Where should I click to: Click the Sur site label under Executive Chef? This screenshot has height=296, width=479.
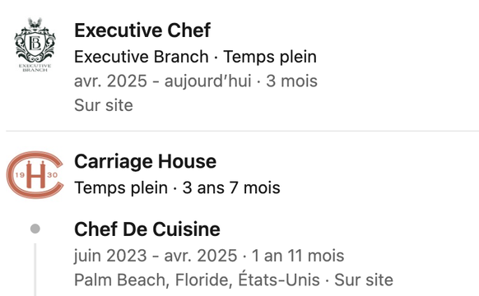click(104, 105)
